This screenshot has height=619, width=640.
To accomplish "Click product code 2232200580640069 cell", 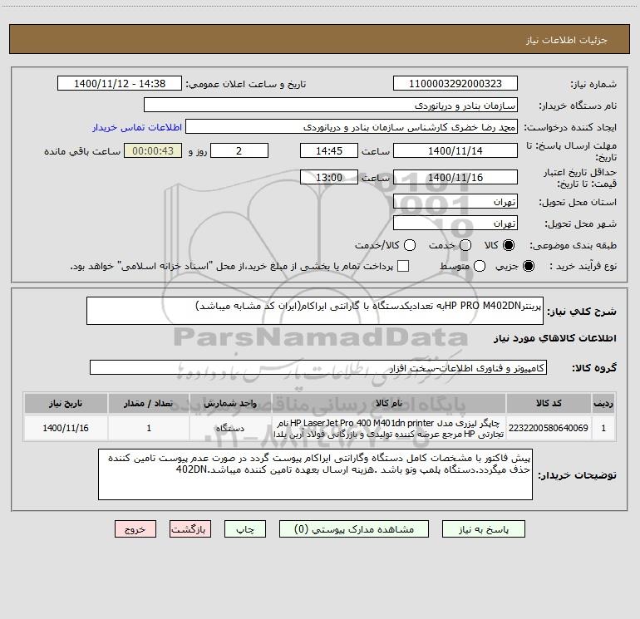I will 549,428.
